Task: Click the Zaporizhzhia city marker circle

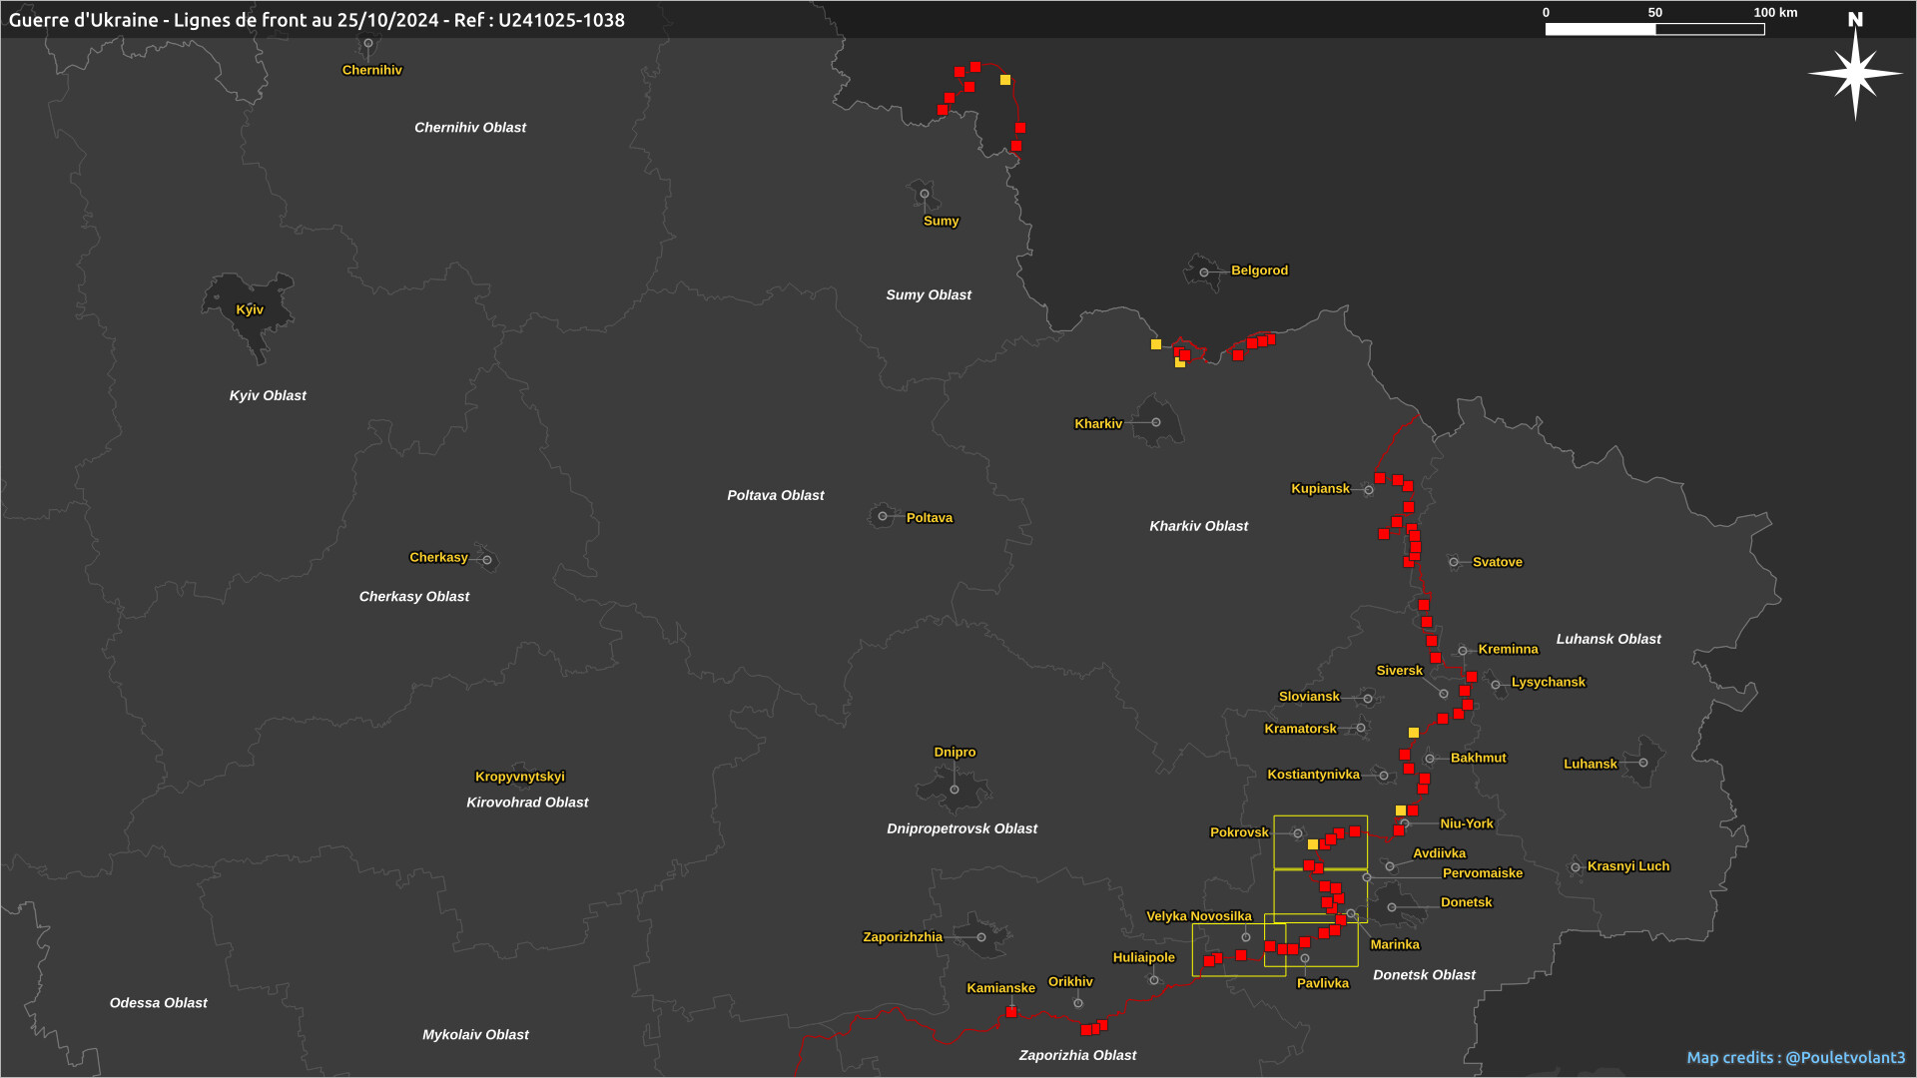Action: click(x=981, y=937)
